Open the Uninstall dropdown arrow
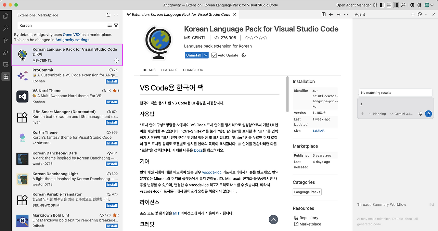Image resolution: width=438 pixels, height=231 pixels. [x=206, y=55]
